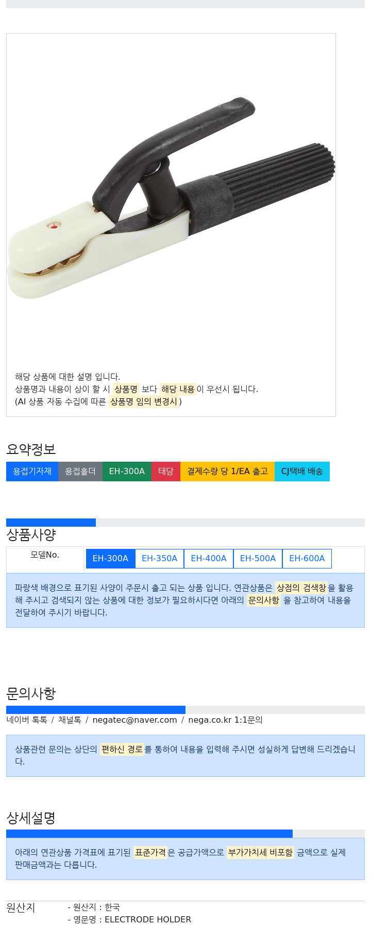Viewport: 371px width, 926px height.
Task: Click the negatec@naver.com email link
Action: tap(134, 720)
